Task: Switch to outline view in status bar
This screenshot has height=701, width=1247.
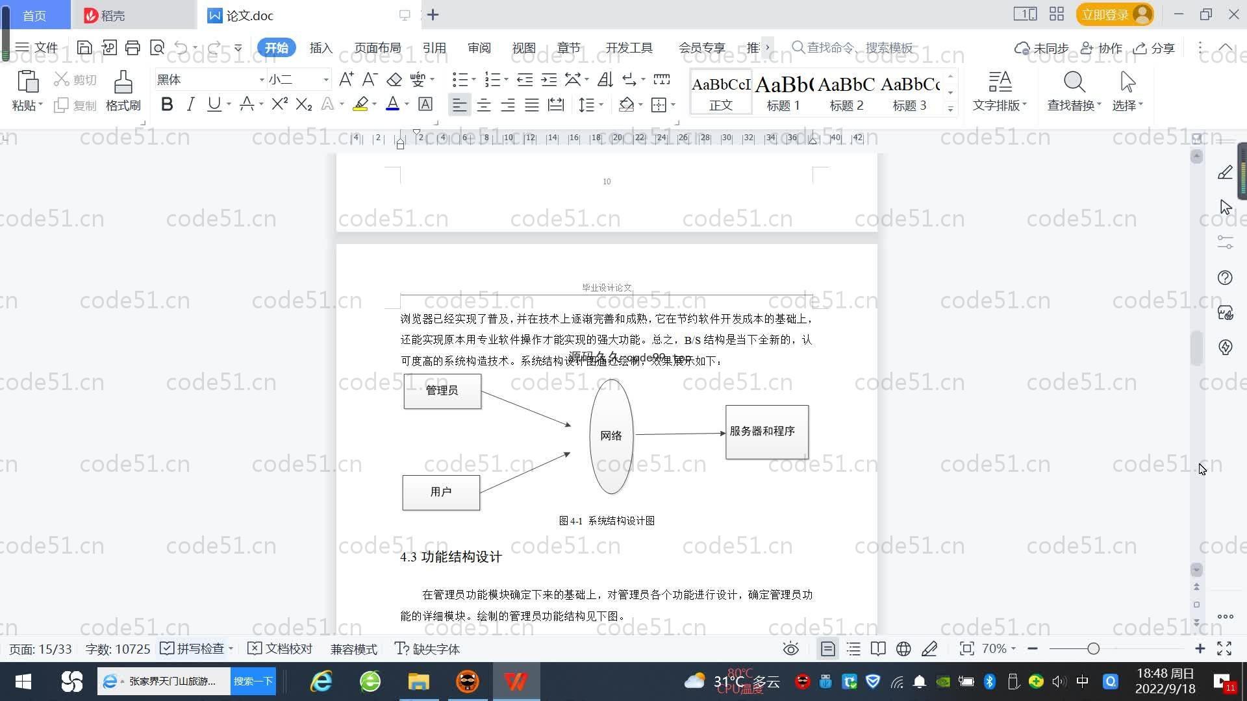Action: click(853, 649)
